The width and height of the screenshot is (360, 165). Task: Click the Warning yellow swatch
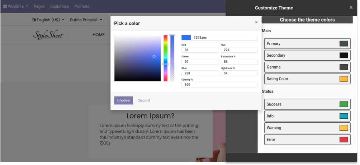point(344,128)
